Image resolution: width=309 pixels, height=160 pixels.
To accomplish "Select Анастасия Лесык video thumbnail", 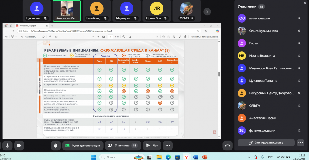I will pos(67,11).
